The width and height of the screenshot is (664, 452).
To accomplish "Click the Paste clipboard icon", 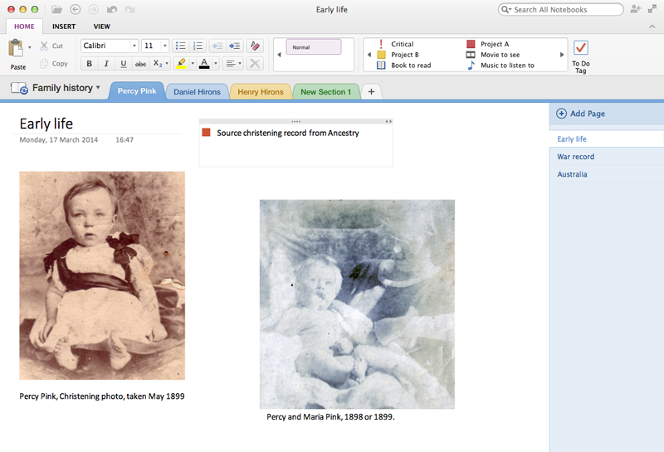I will tap(16, 48).
